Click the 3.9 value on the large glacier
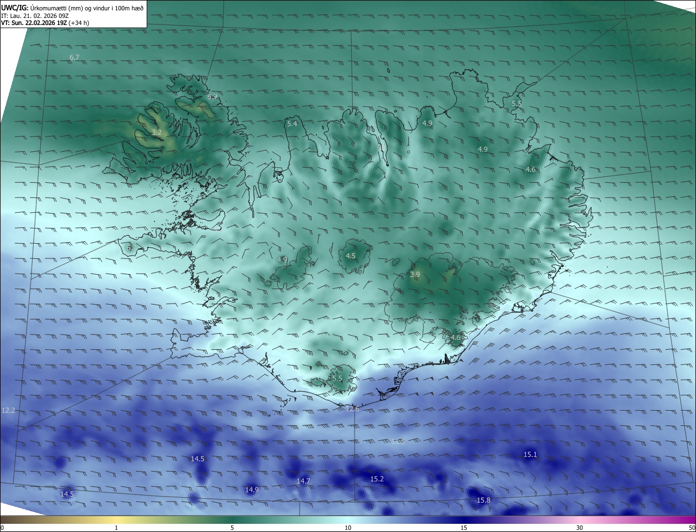696x532 pixels. pos(415,275)
